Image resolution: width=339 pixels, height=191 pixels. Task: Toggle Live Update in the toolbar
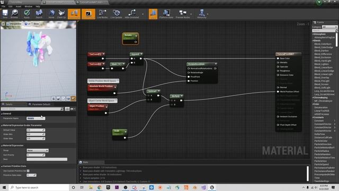[x=117, y=14]
